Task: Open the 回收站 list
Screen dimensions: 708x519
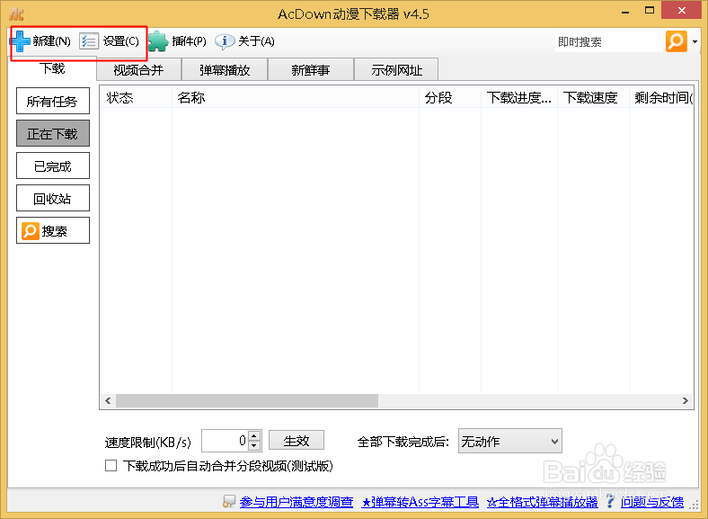Action: tap(53, 198)
